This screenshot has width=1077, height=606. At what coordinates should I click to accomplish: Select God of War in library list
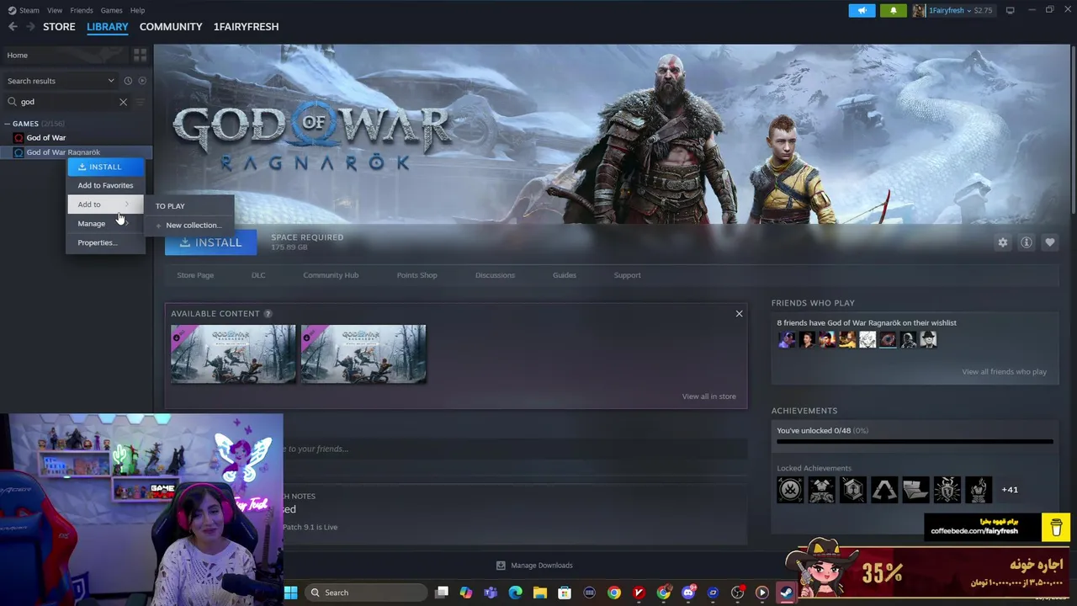click(x=45, y=137)
